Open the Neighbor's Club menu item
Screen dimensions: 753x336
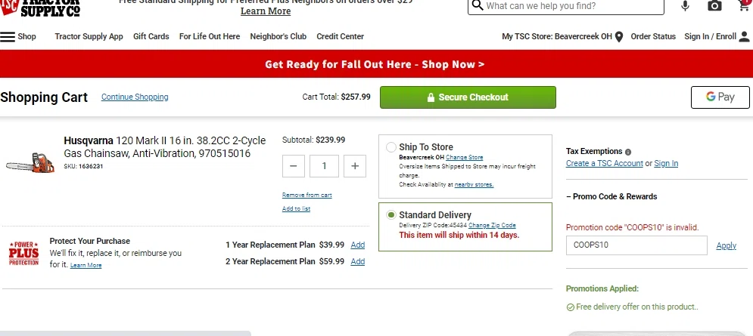(x=278, y=36)
